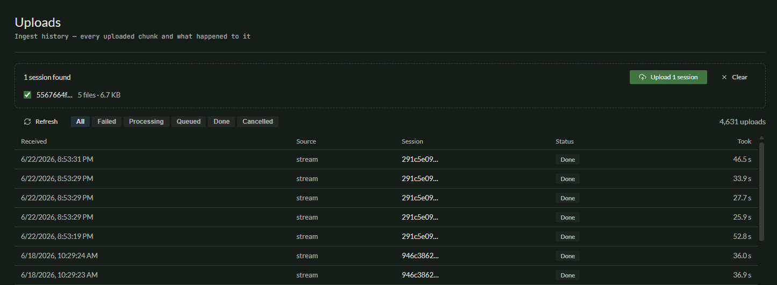Select the All filter tab
777x285 pixels.
[80, 122]
